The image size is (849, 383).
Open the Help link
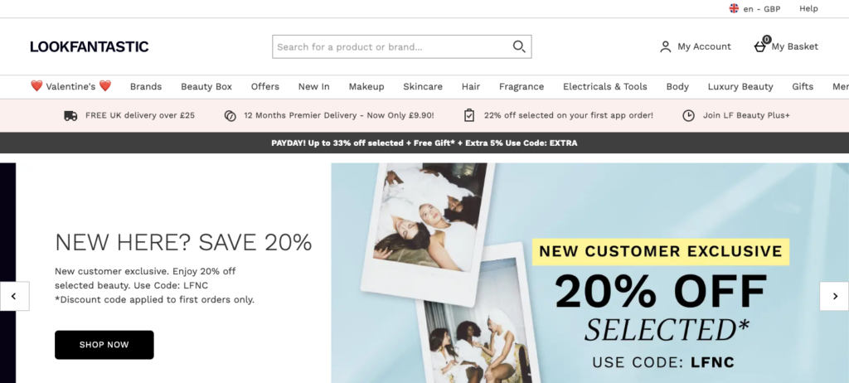(x=808, y=8)
